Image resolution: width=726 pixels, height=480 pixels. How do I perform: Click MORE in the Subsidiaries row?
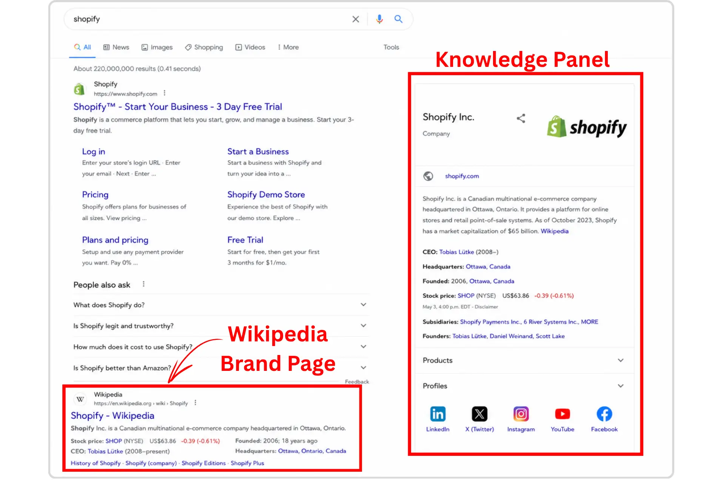pyautogui.click(x=589, y=322)
